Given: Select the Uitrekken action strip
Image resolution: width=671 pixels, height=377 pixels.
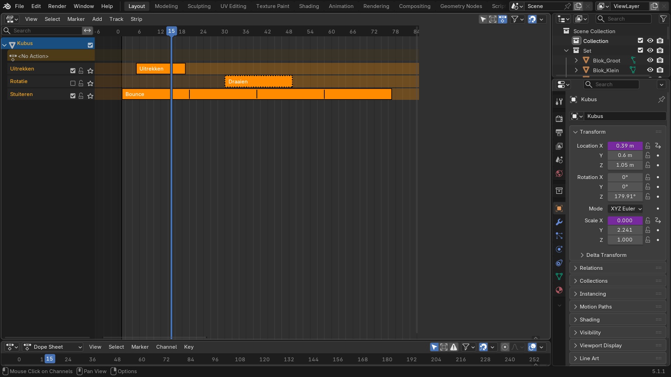Looking at the screenshot, I should (x=161, y=69).
